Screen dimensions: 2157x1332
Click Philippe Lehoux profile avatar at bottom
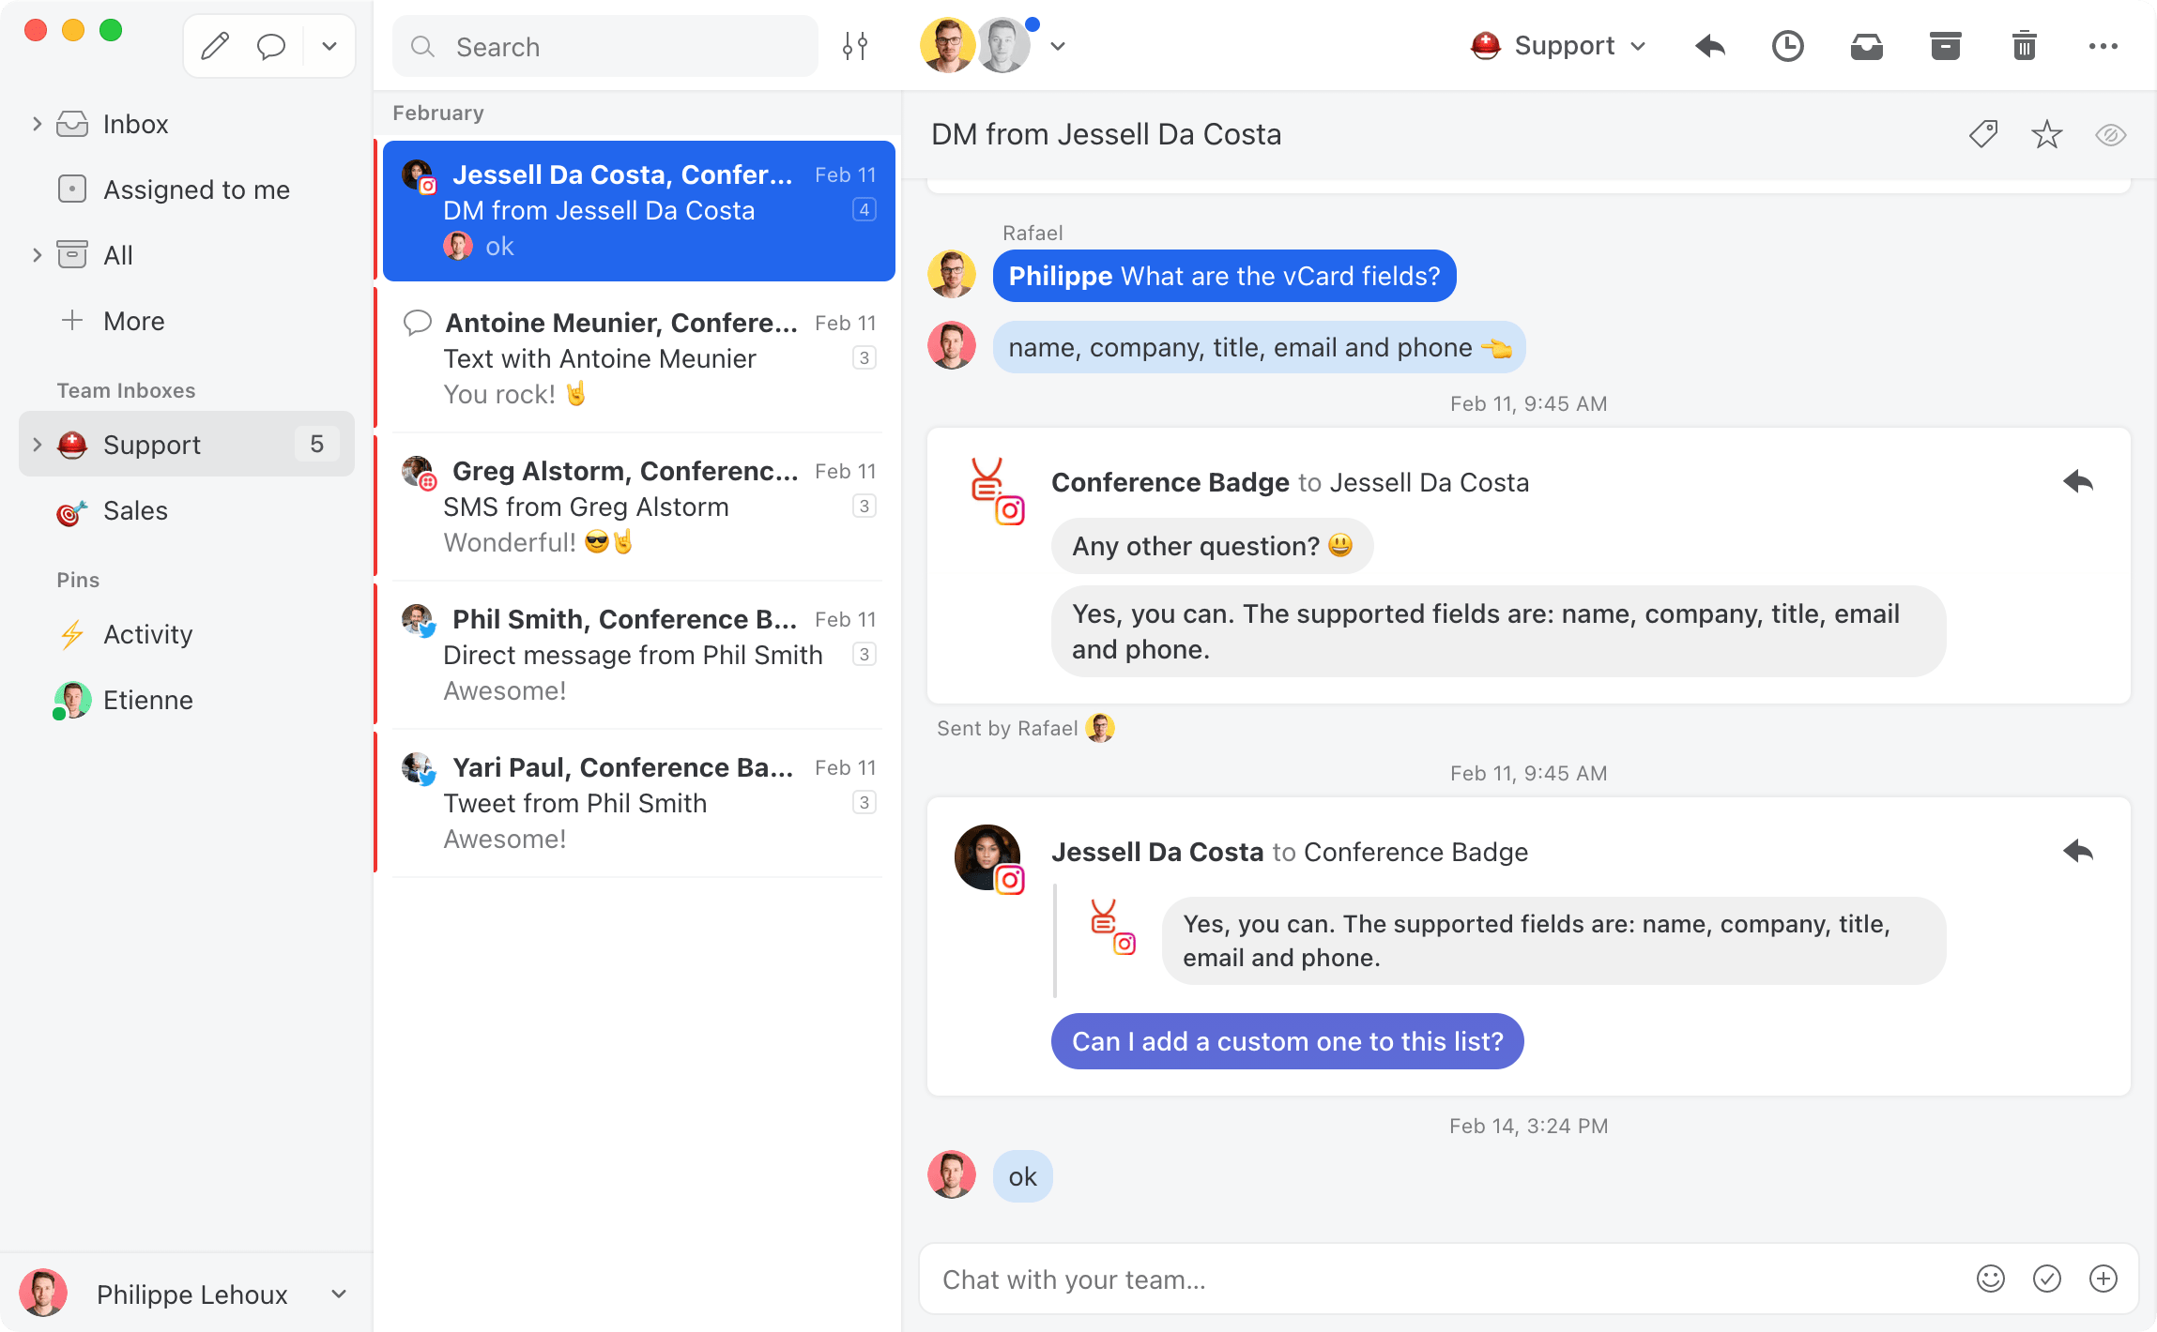coord(43,1294)
